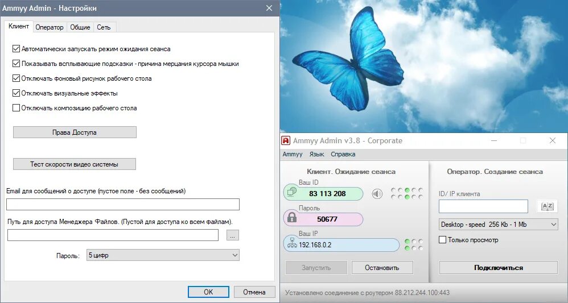
Task: Open the Язык language menu
Action: click(x=316, y=154)
